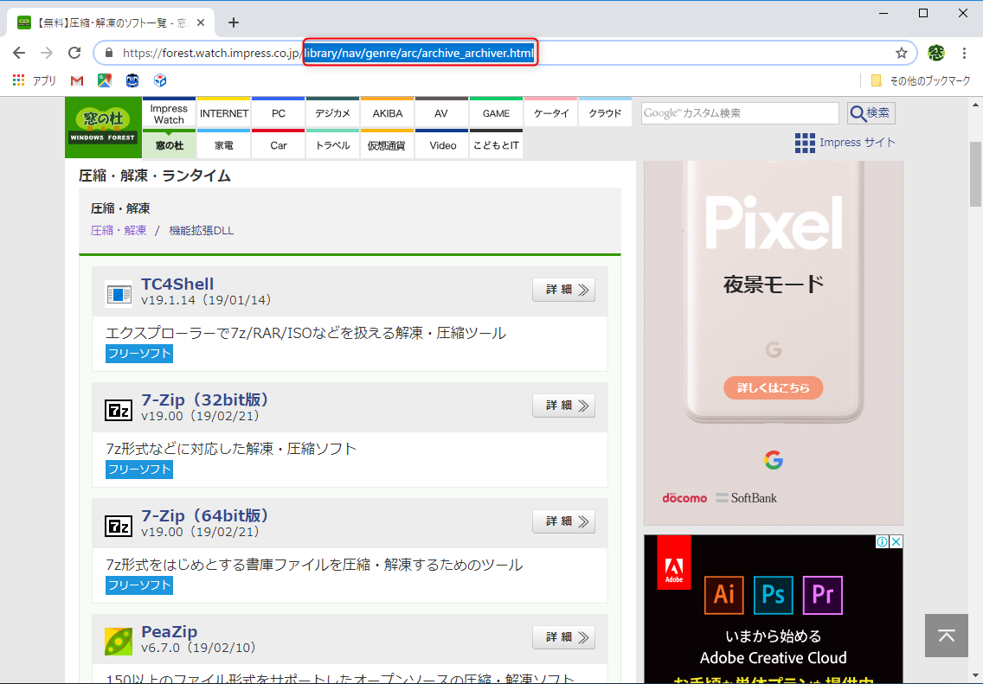This screenshot has height=684, width=983.
Task: Click フリーソフト tag under TC4Shell
Action: (139, 354)
